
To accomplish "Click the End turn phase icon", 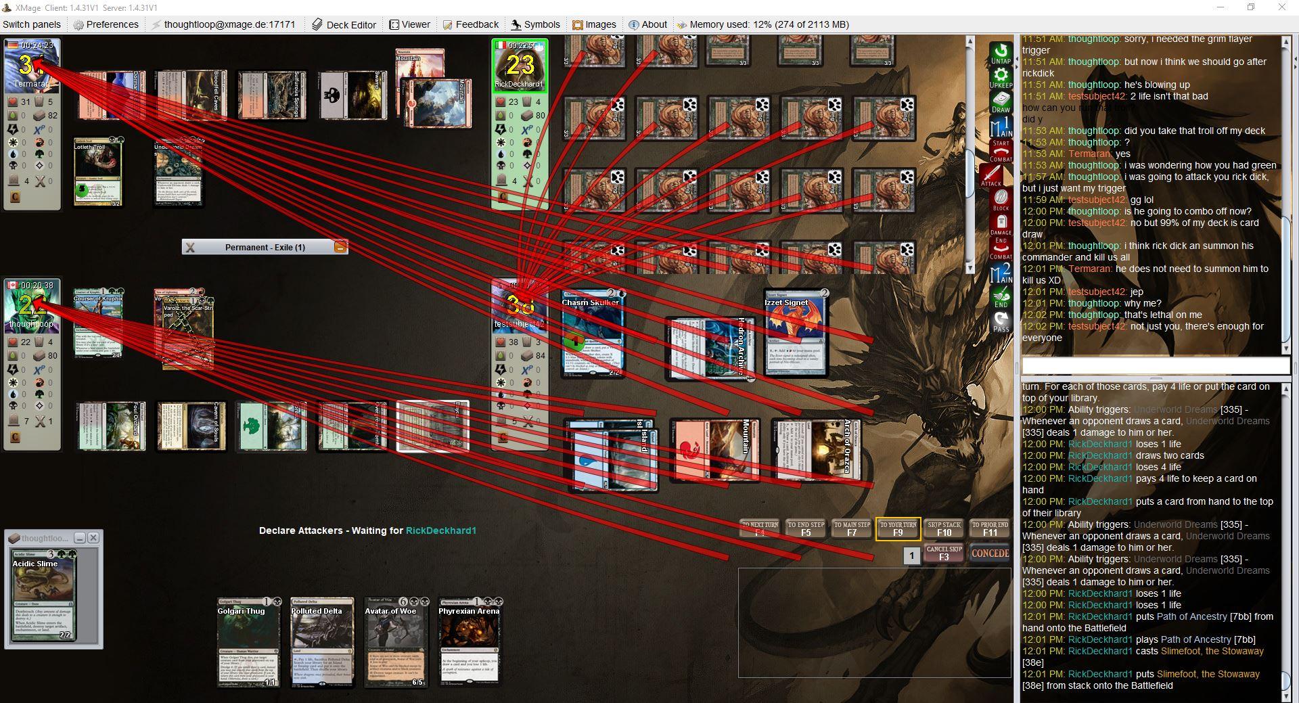I will pyautogui.click(x=1001, y=298).
